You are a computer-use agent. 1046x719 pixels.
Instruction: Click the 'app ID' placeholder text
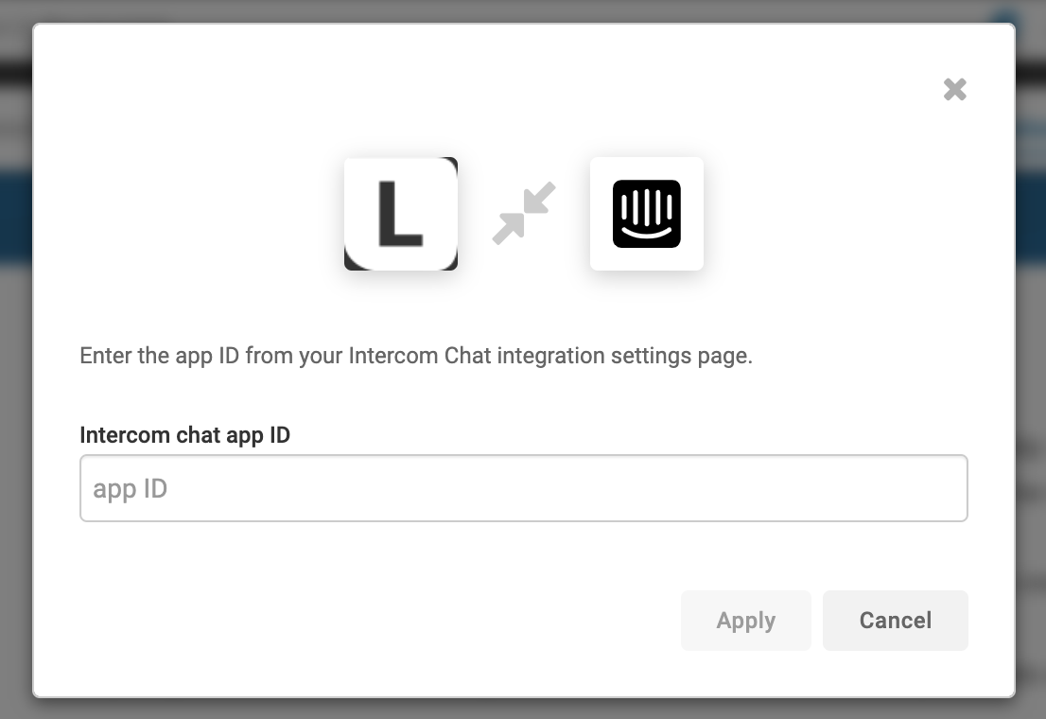(x=131, y=489)
